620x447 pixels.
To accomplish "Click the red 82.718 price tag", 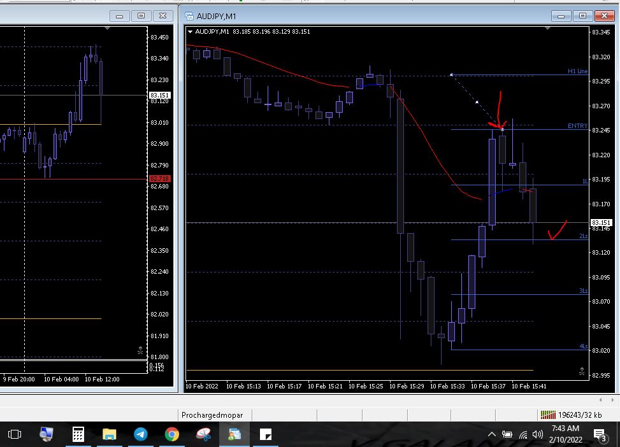I will (x=159, y=179).
